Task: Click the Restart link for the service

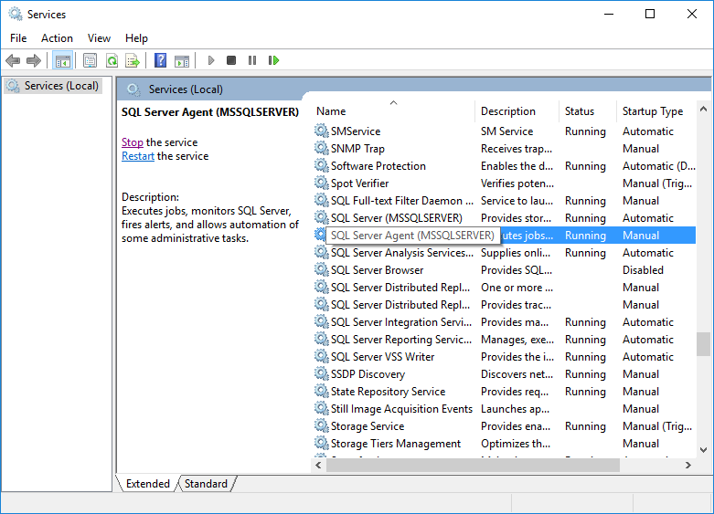Action: [137, 156]
